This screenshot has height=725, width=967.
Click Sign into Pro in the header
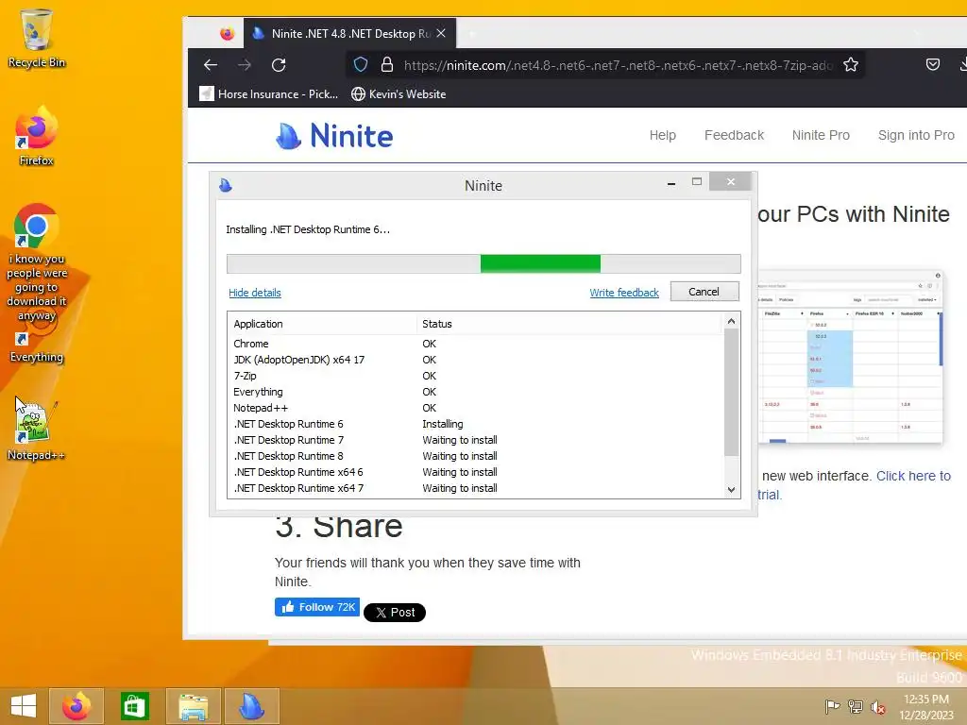tap(916, 135)
